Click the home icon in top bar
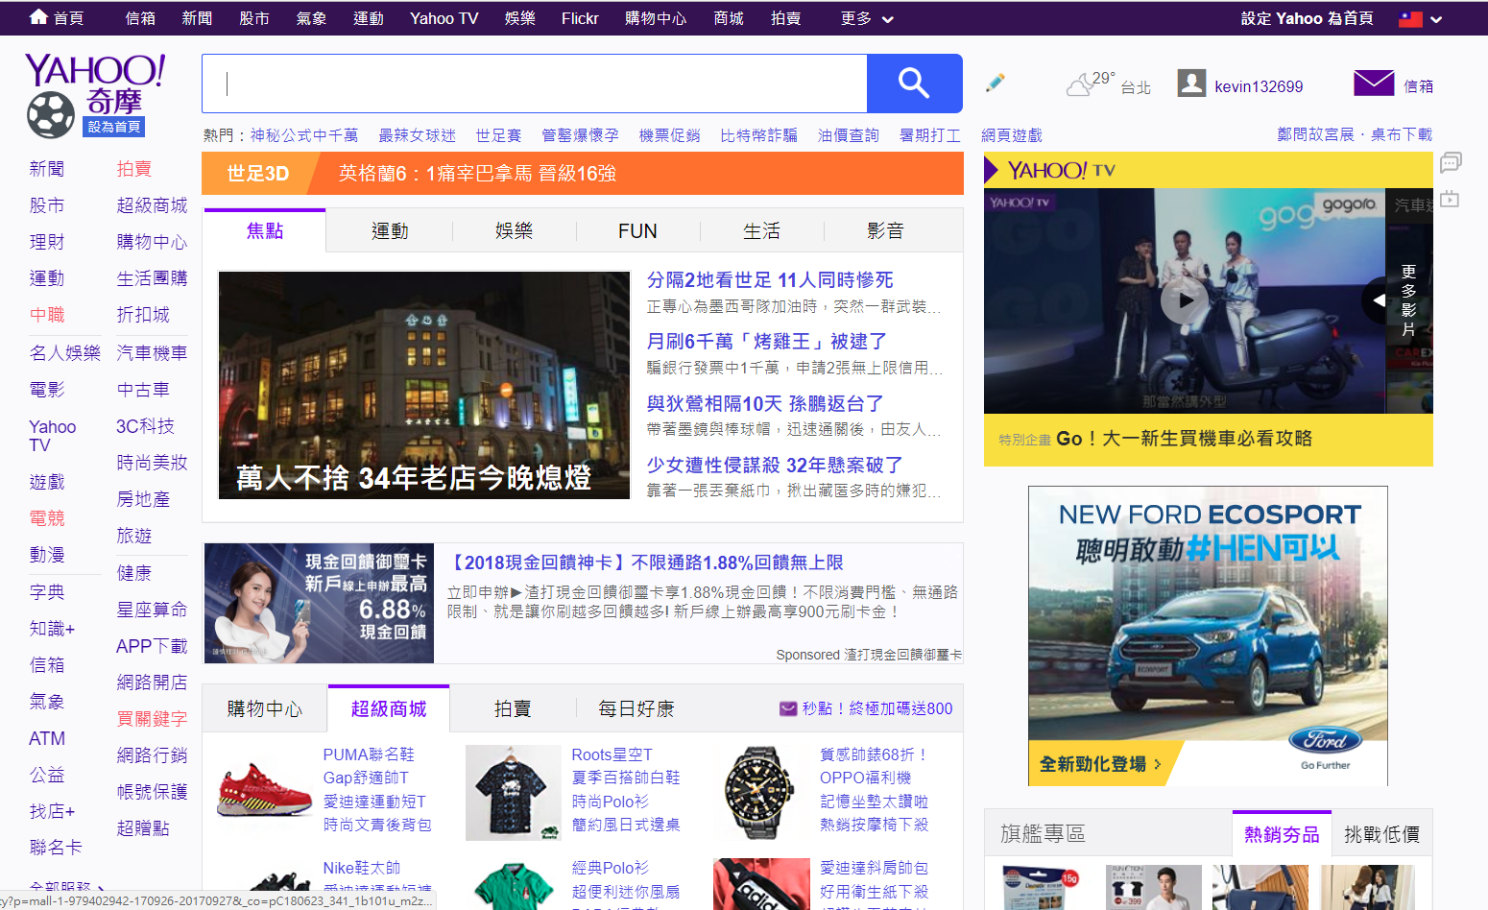 [x=38, y=16]
